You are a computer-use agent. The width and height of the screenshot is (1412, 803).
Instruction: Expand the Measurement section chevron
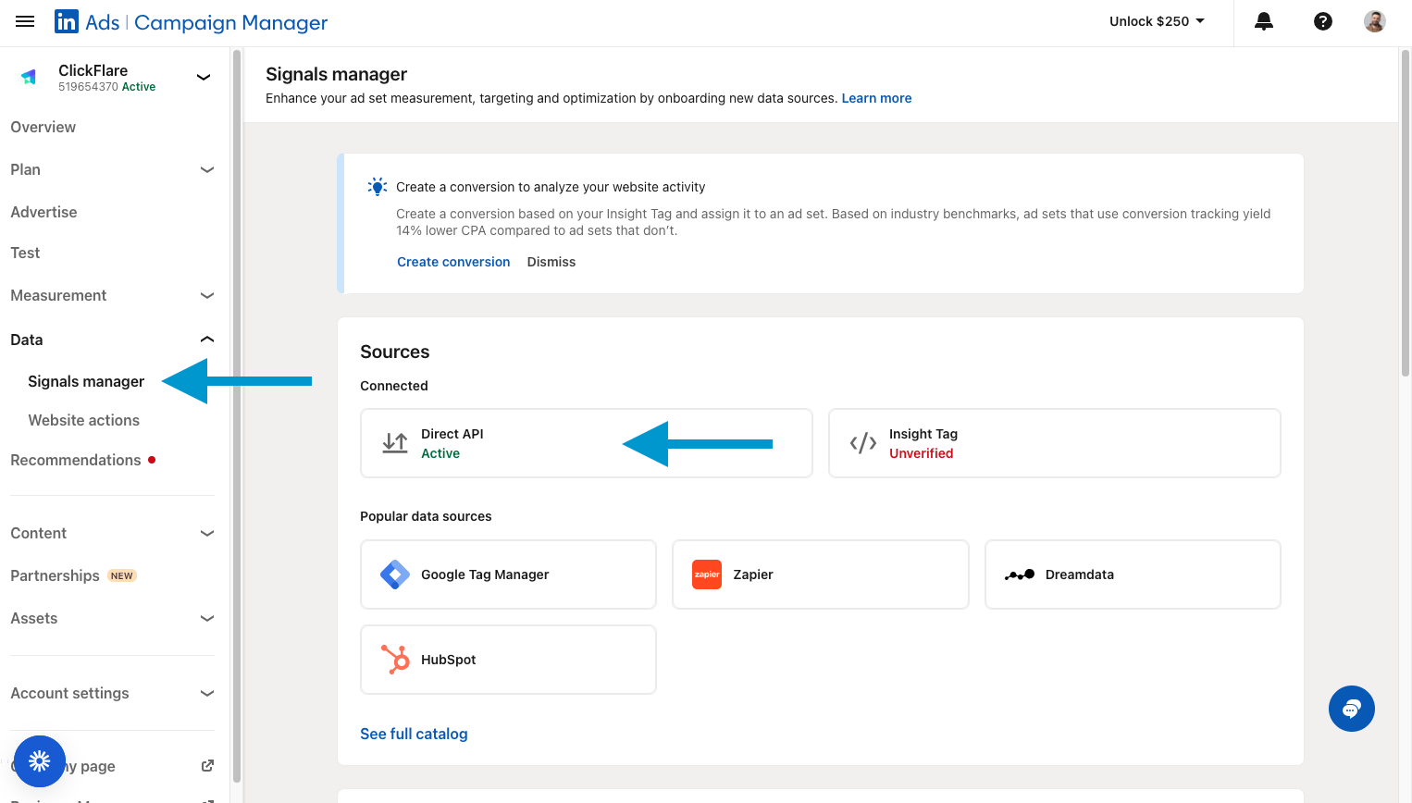[206, 295]
